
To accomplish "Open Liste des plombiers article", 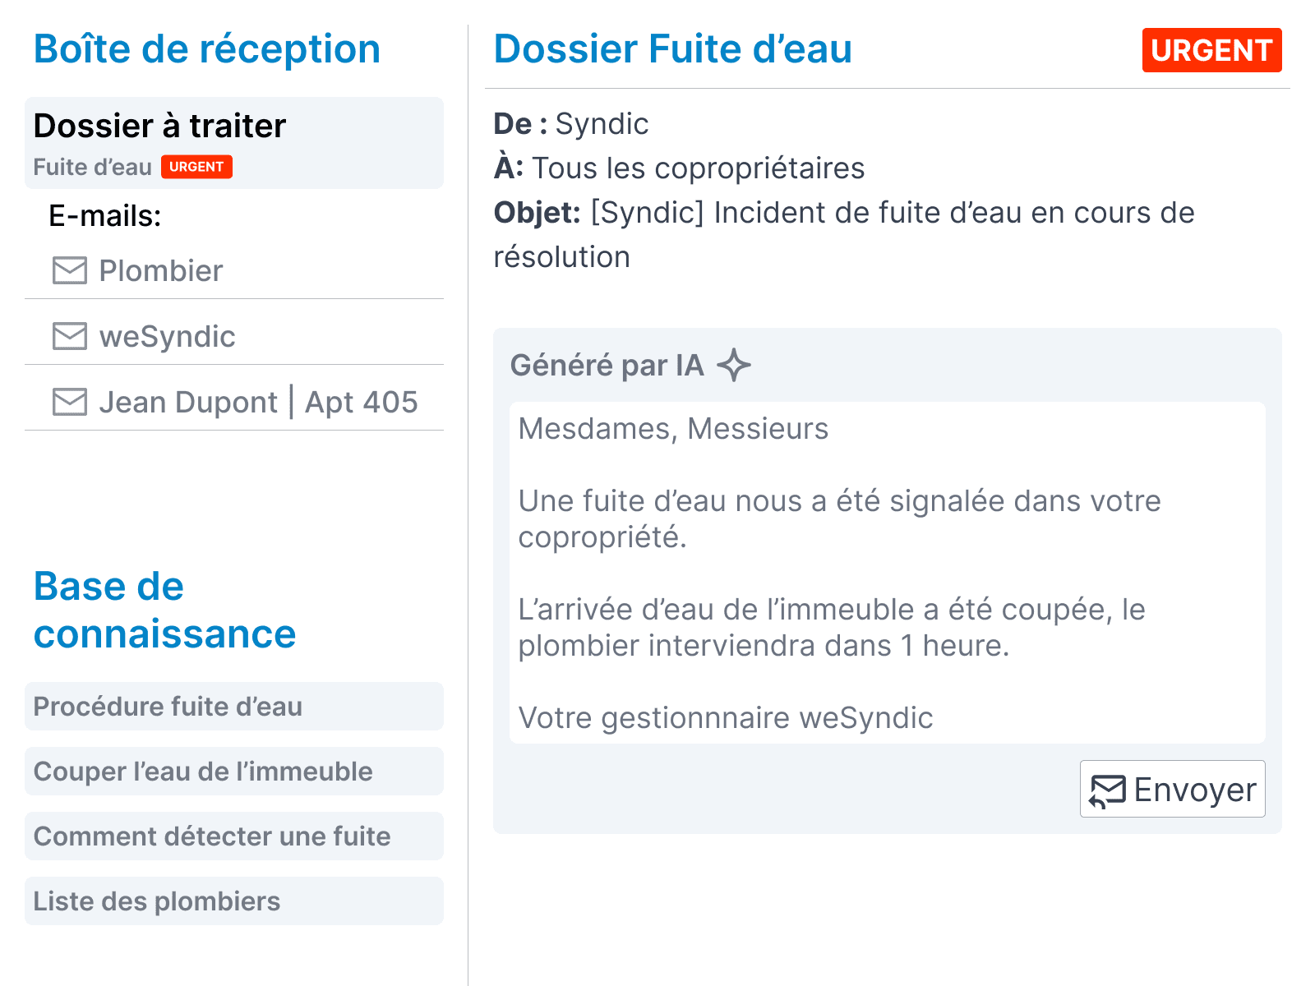I will (x=234, y=901).
